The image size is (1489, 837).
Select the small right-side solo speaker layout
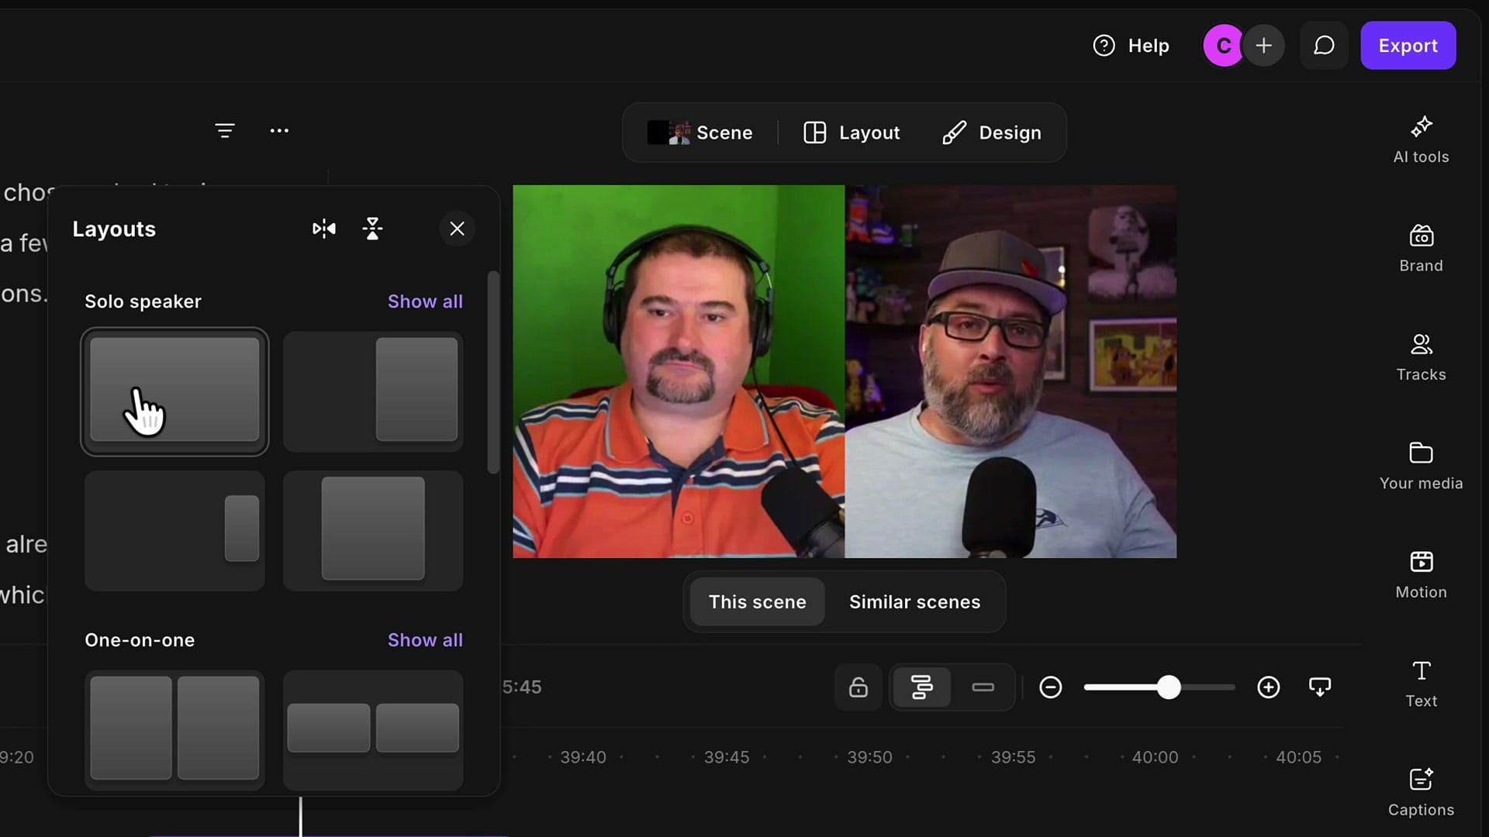point(174,531)
